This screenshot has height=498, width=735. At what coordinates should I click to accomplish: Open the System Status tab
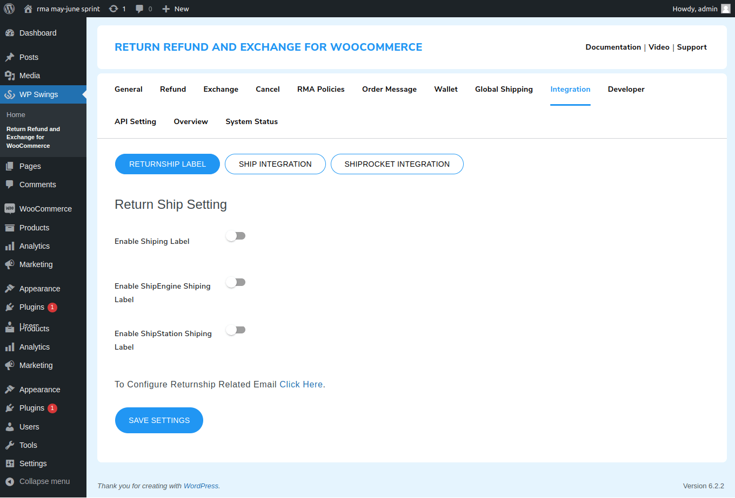click(252, 121)
